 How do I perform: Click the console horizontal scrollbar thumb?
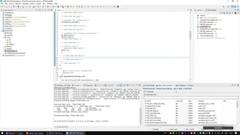62,127
